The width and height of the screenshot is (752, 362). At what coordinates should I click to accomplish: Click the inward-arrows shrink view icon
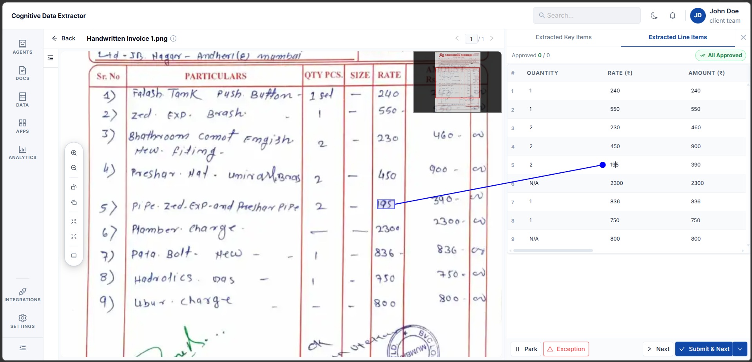pyautogui.click(x=74, y=221)
